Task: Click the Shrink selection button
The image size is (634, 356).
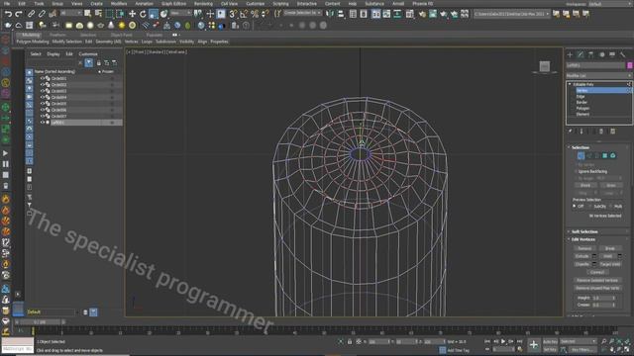Action: point(585,185)
